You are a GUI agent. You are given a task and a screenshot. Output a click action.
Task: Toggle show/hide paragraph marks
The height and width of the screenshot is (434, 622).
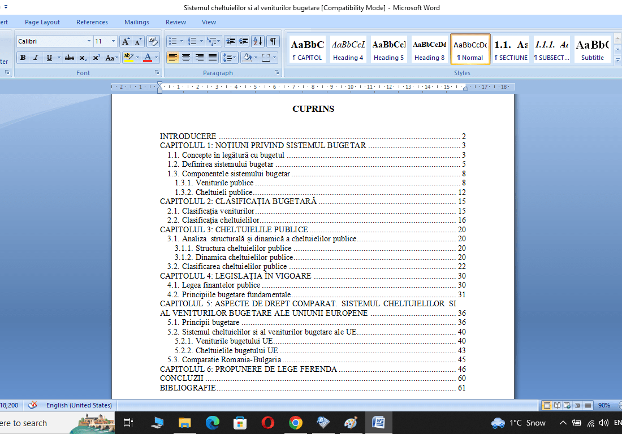(x=273, y=41)
